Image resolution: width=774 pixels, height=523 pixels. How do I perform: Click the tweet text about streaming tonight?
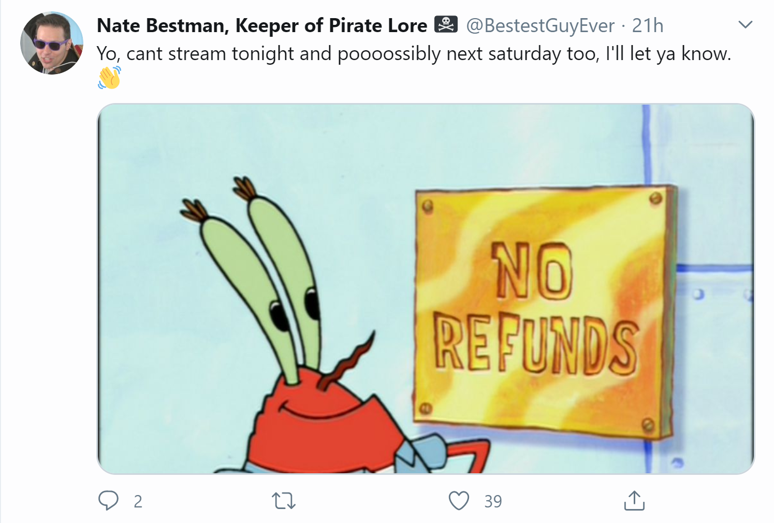click(414, 54)
